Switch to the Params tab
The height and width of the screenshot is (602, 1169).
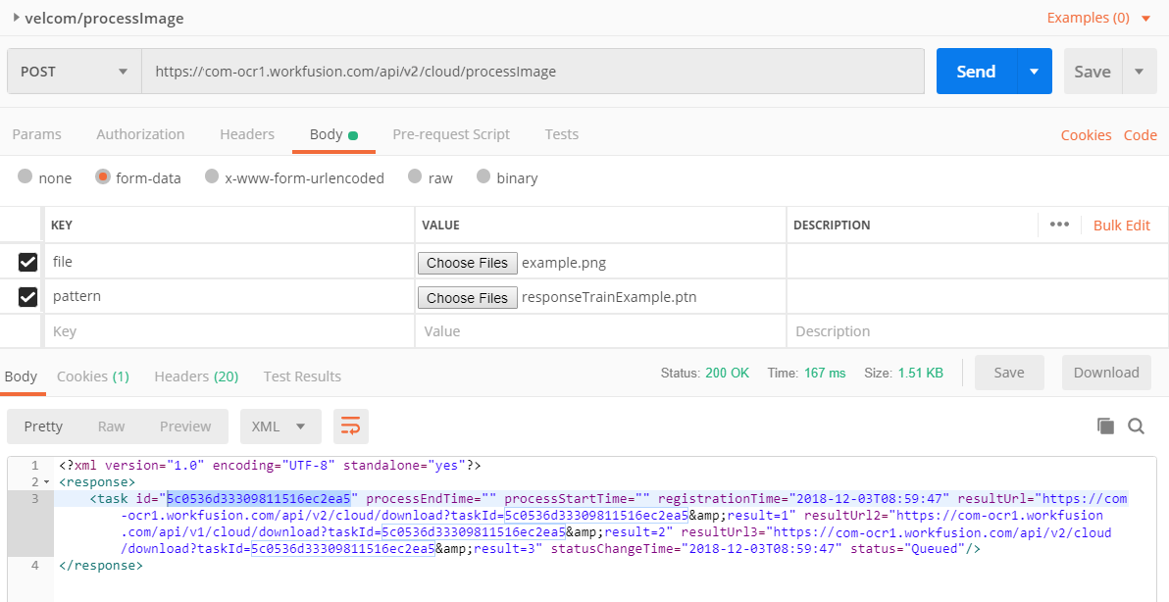pos(36,134)
